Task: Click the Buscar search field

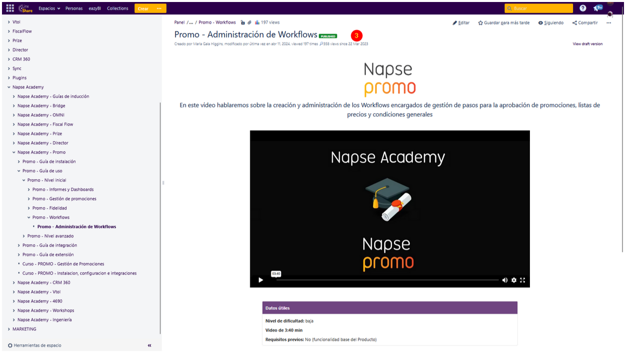Action: (x=538, y=8)
